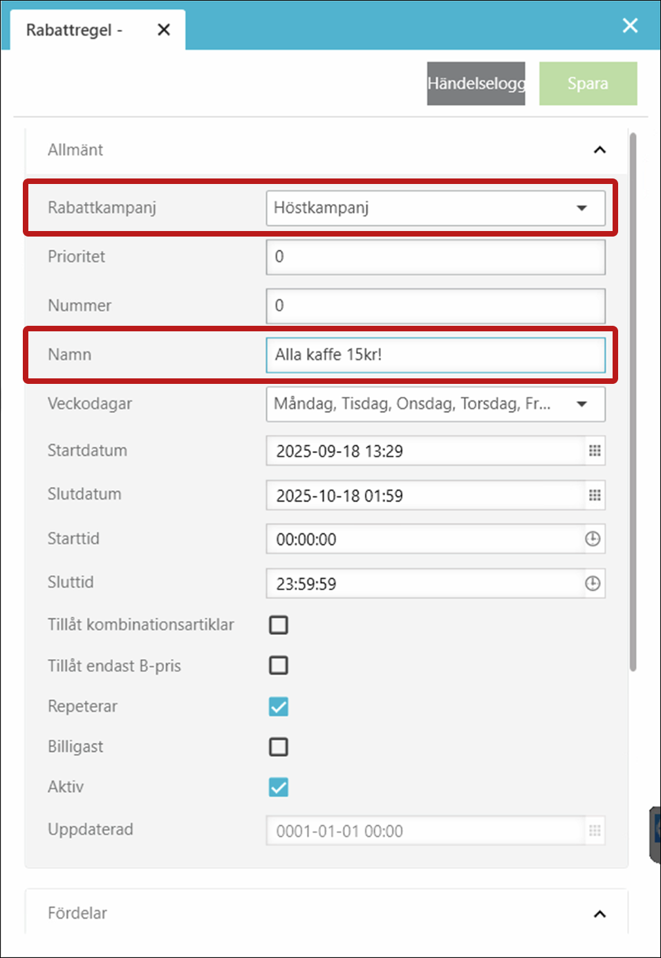This screenshot has width=661, height=958.
Task: Close the Rabattregel tab with X
Action: pyautogui.click(x=164, y=30)
